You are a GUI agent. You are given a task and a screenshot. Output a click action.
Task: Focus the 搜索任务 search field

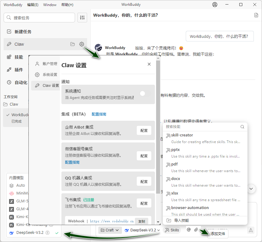(39, 18)
